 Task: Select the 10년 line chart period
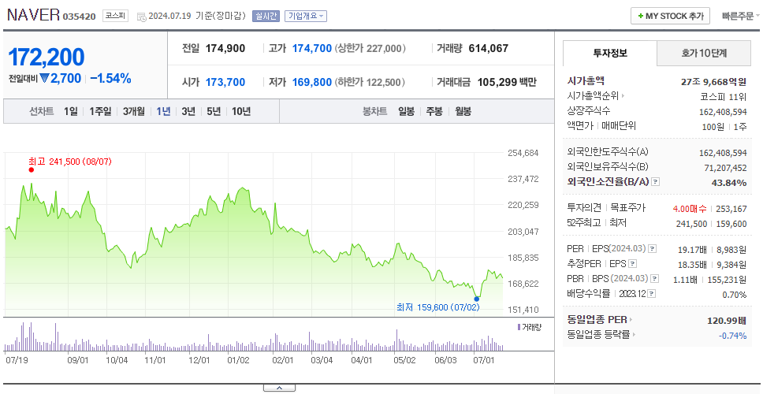(x=241, y=111)
